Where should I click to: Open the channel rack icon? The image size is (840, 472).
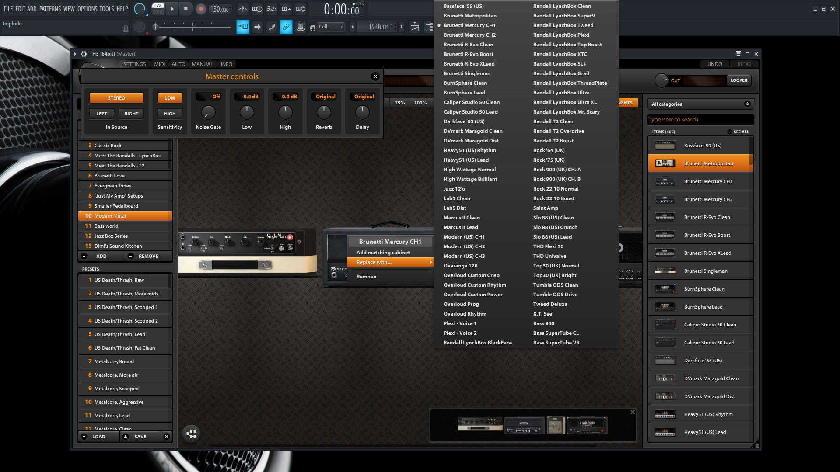point(429,27)
